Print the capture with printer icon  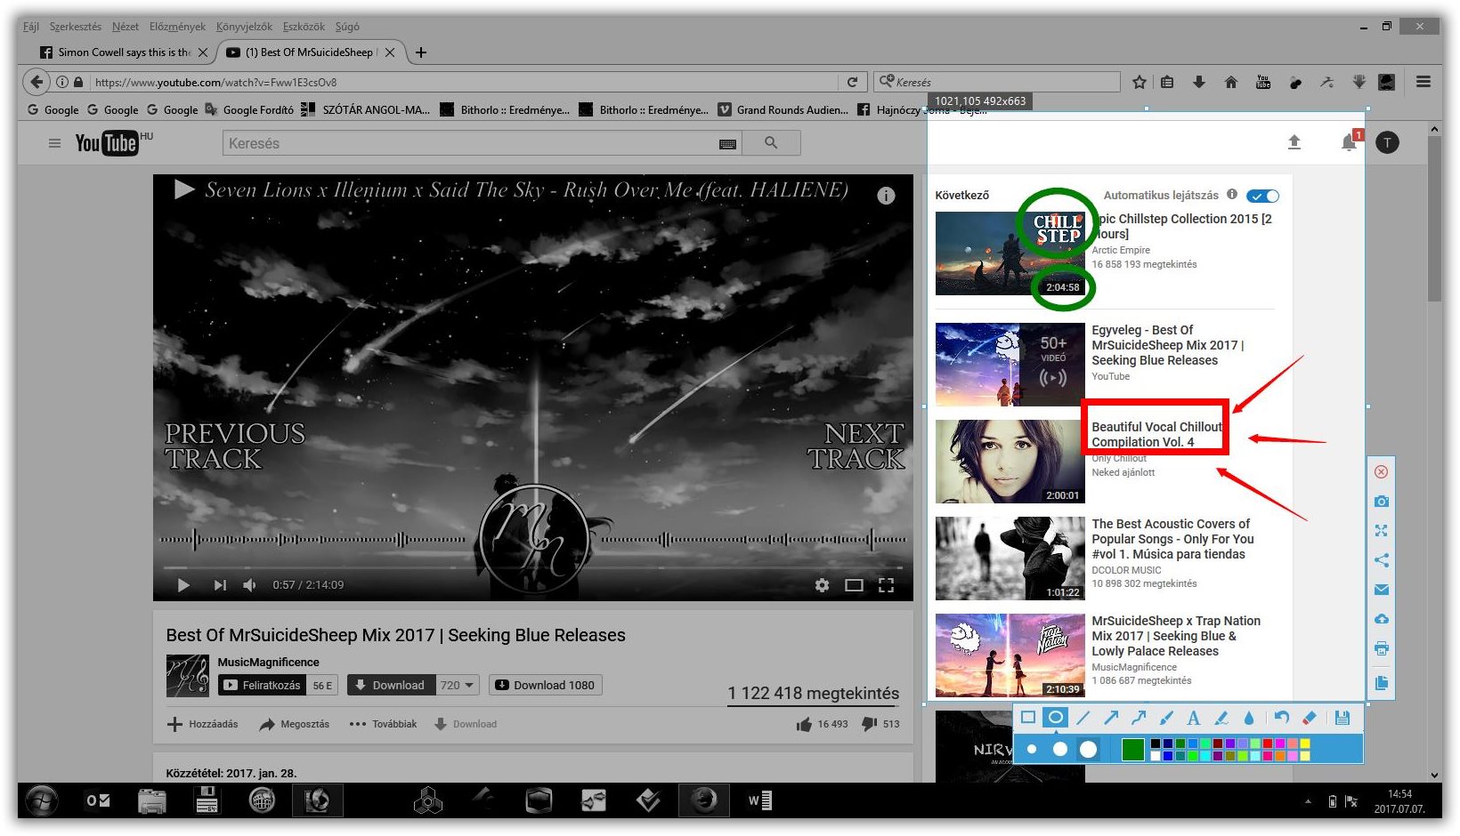tap(1381, 648)
